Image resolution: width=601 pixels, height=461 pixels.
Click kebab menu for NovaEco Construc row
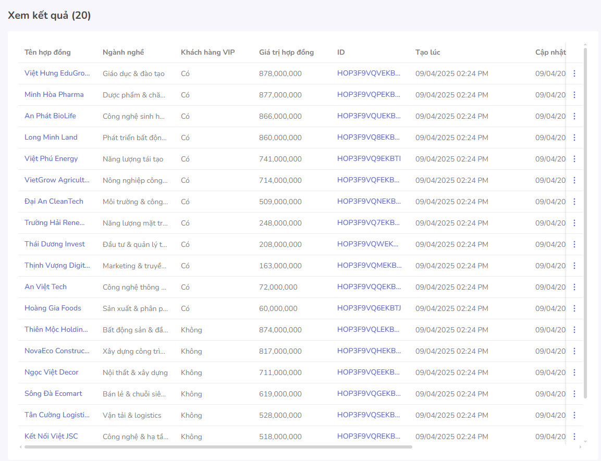(574, 351)
